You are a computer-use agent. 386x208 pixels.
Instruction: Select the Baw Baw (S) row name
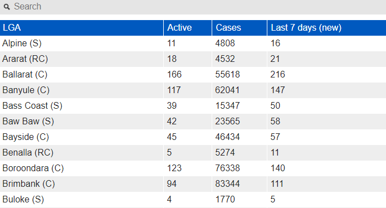tap(28, 121)
